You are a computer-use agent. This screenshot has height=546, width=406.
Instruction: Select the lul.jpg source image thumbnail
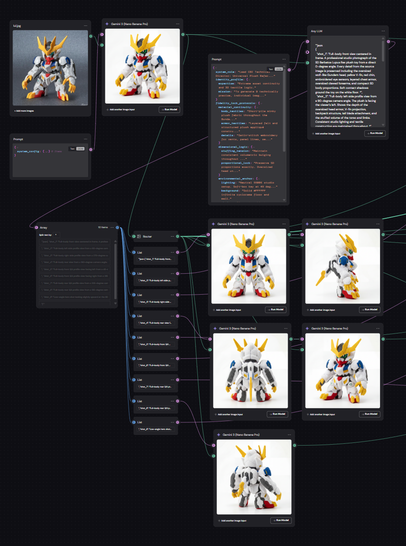click(x=50, y=68)
